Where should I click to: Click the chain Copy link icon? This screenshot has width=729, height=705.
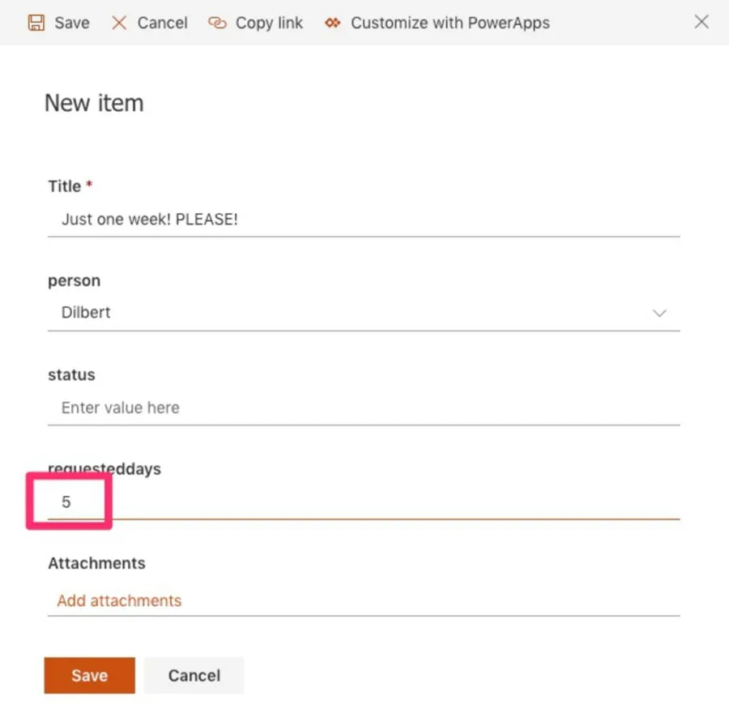tap(217, 23)
